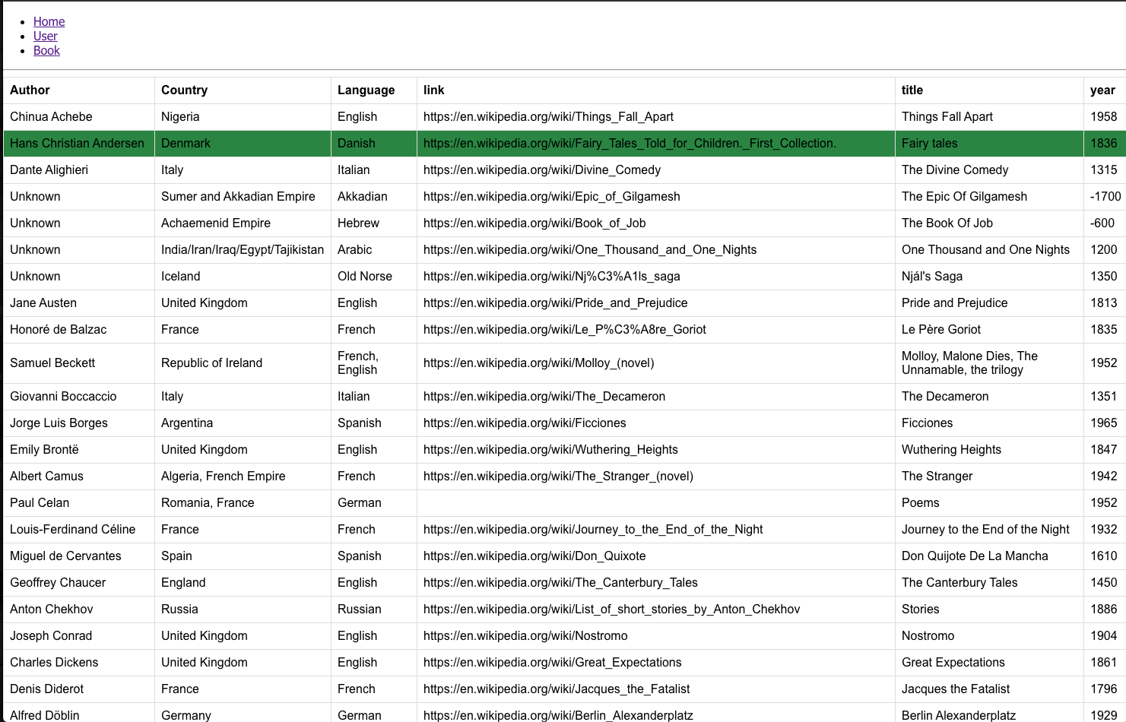Click the Book_of_Job Wikipedia URL
Image resolution: width=1126 pixels, height=722 pixels.
coord(534,223)
